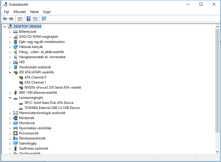Click the Forward arrow toolbar icon

point(11,19)
